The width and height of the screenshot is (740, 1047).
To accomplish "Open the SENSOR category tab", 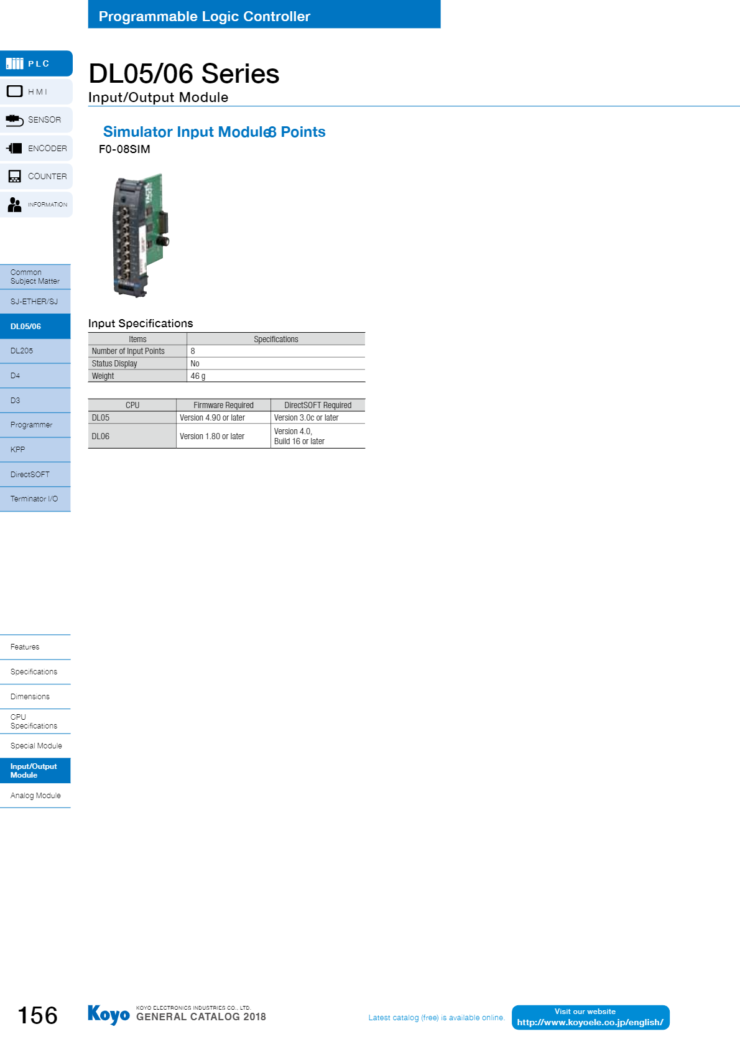I will (x=36, y=119).
